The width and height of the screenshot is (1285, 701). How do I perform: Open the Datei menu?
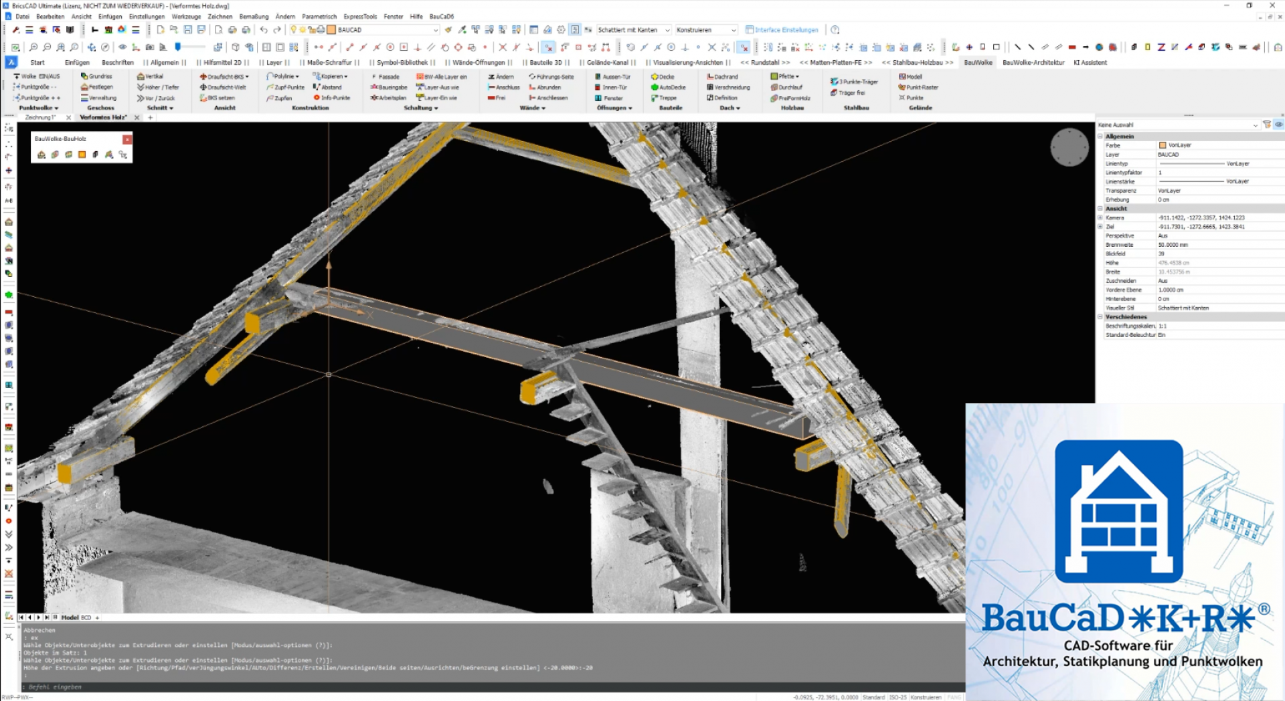[22, 16]
